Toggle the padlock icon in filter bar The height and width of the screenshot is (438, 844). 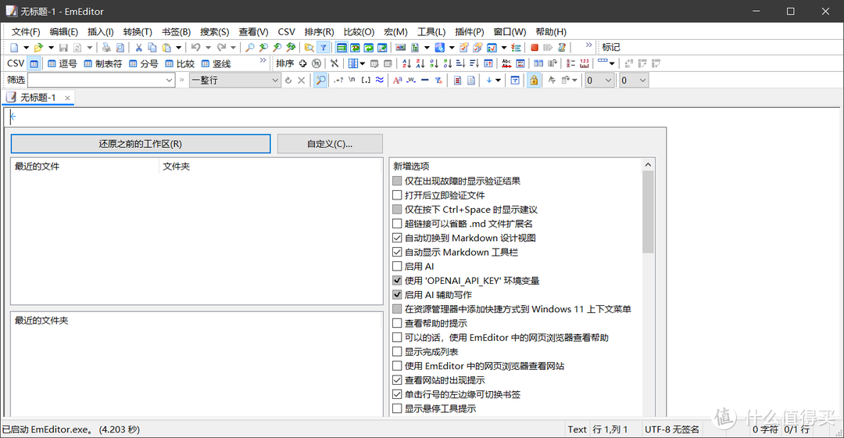click(534, 81)
